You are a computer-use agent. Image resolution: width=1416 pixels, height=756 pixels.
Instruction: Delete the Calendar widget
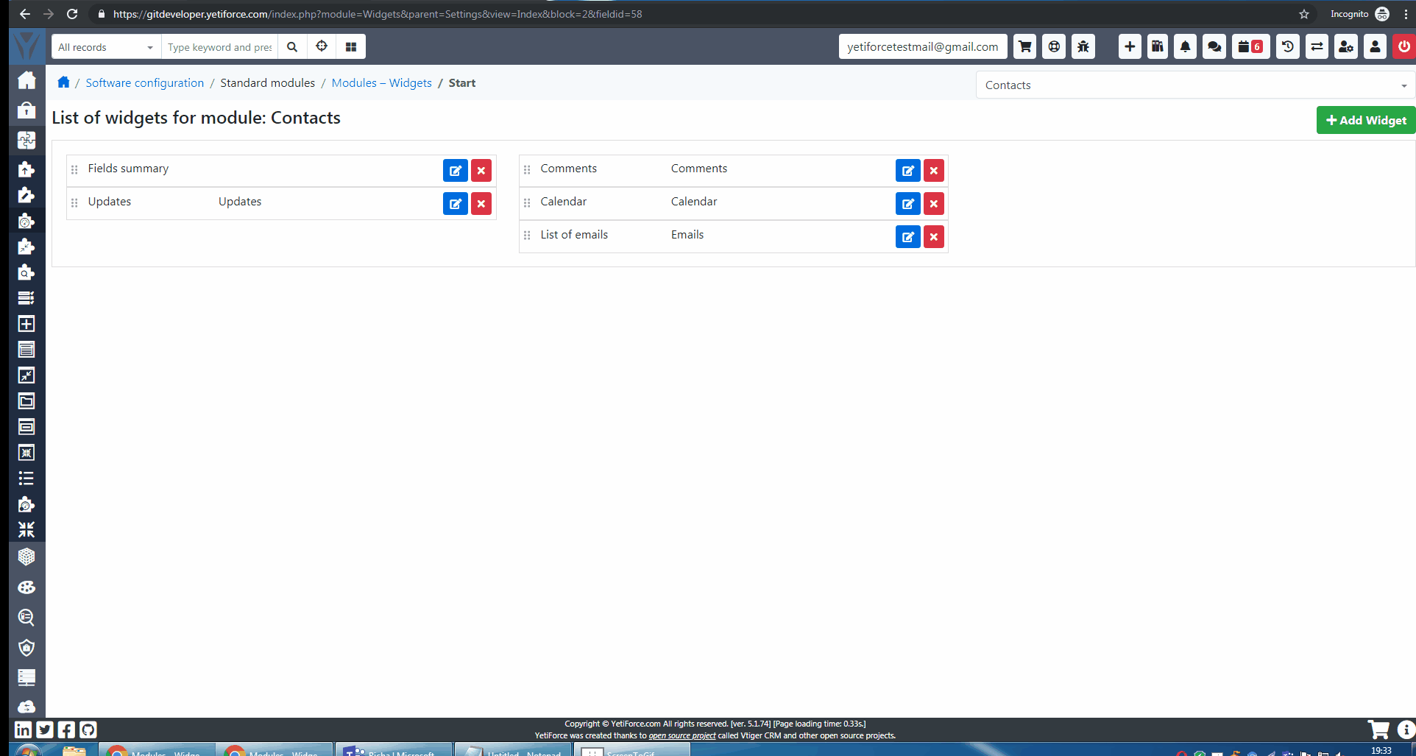(x=934, y=204)
